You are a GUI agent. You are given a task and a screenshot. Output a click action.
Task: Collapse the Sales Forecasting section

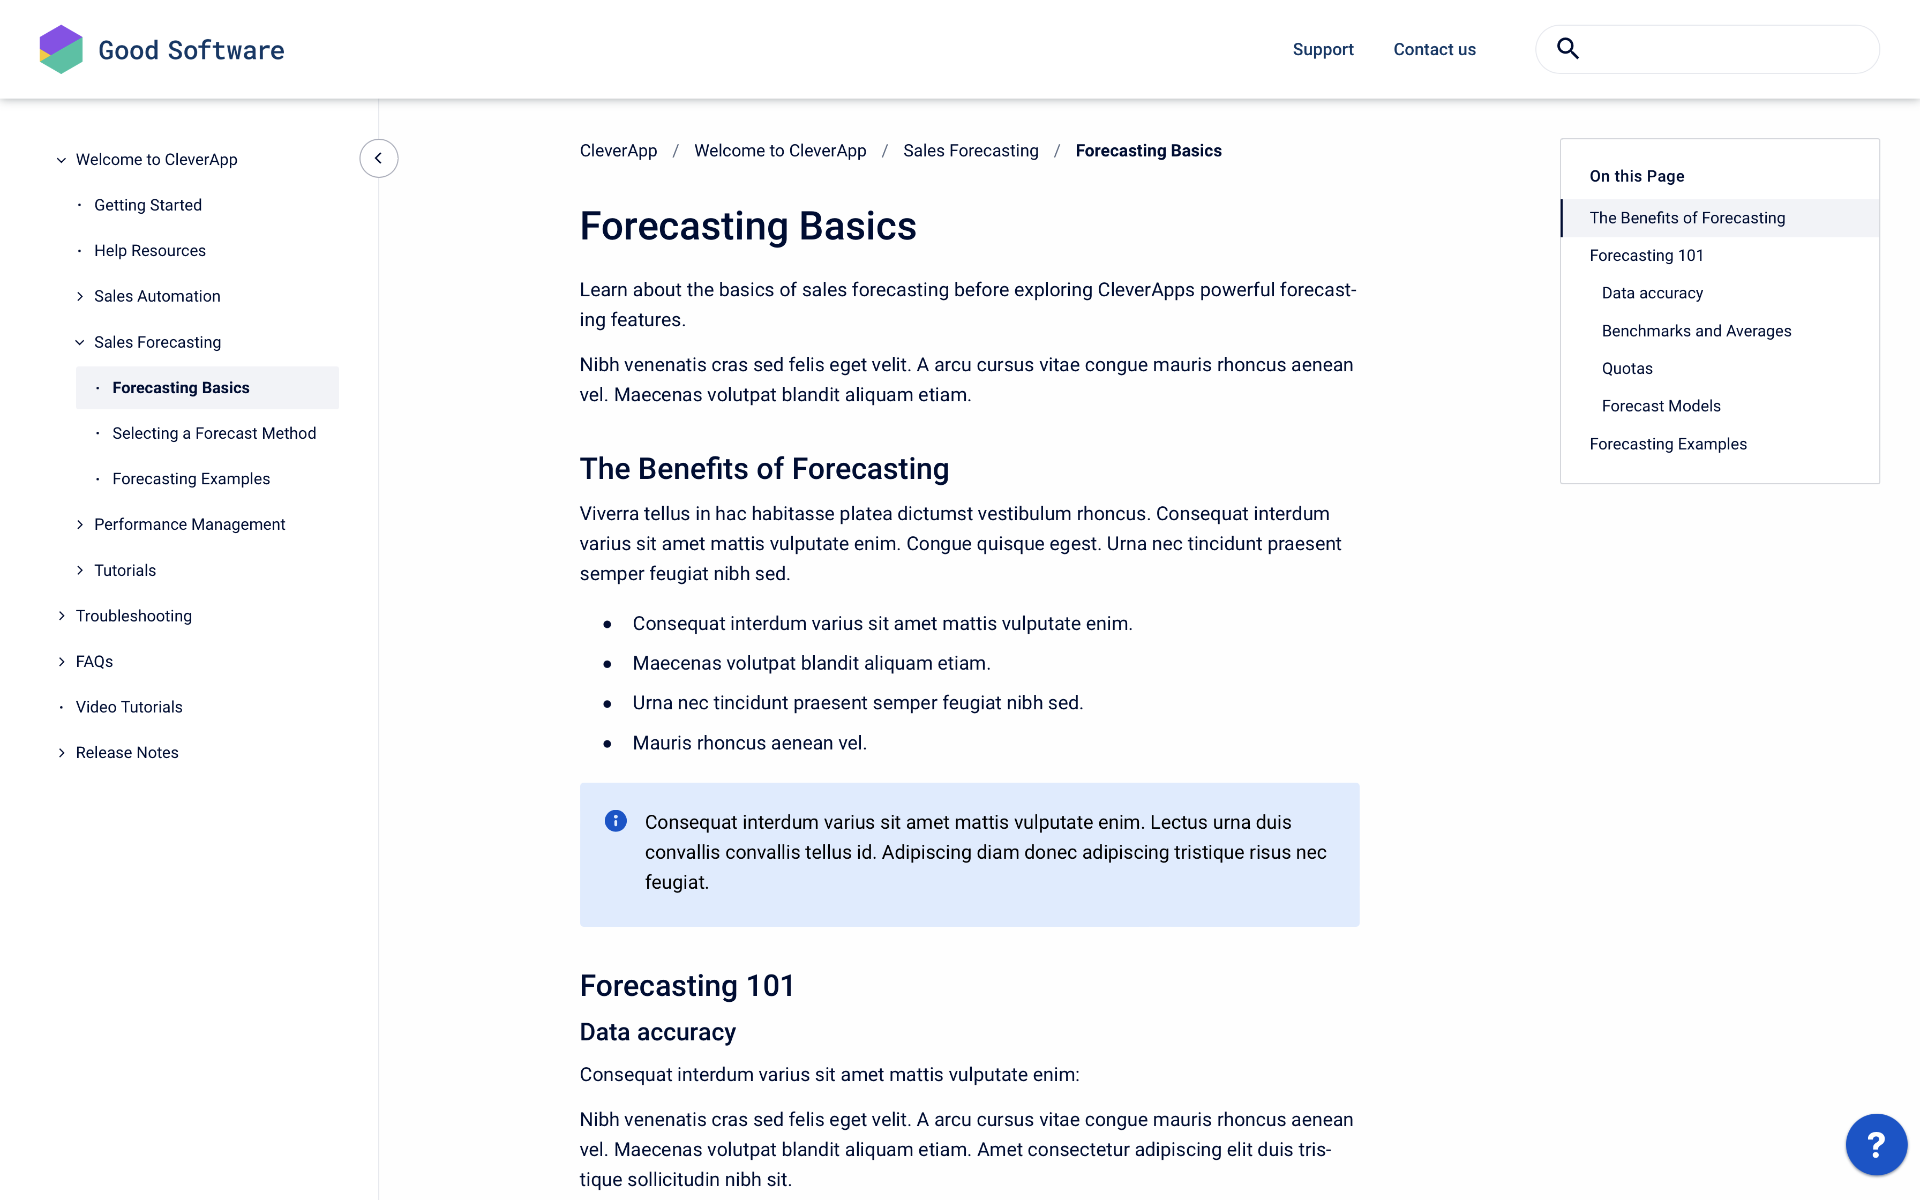click(x=80, y=343)
